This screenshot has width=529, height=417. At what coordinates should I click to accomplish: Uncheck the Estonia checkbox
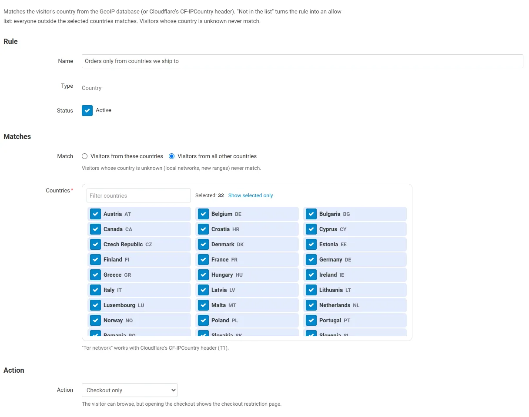click(311, 245)
